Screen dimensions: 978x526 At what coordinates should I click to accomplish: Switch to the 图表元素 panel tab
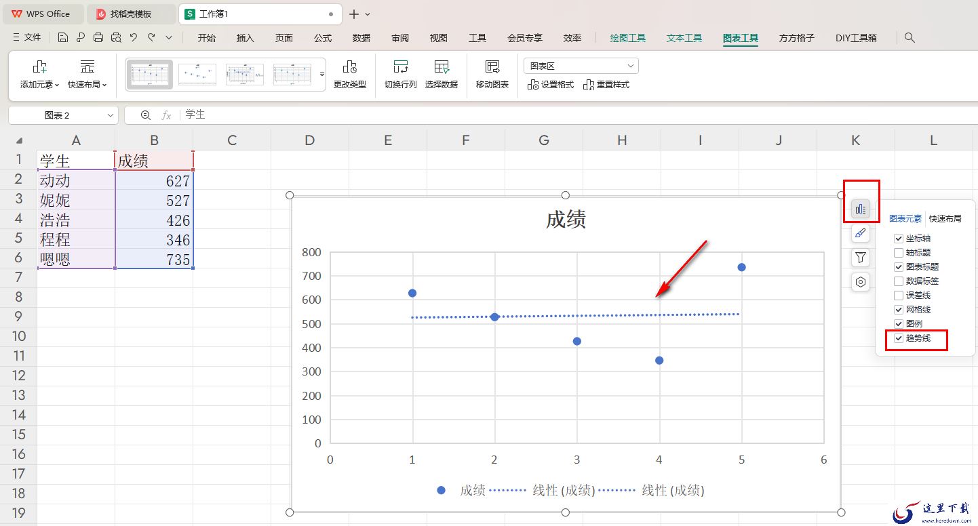905,218
